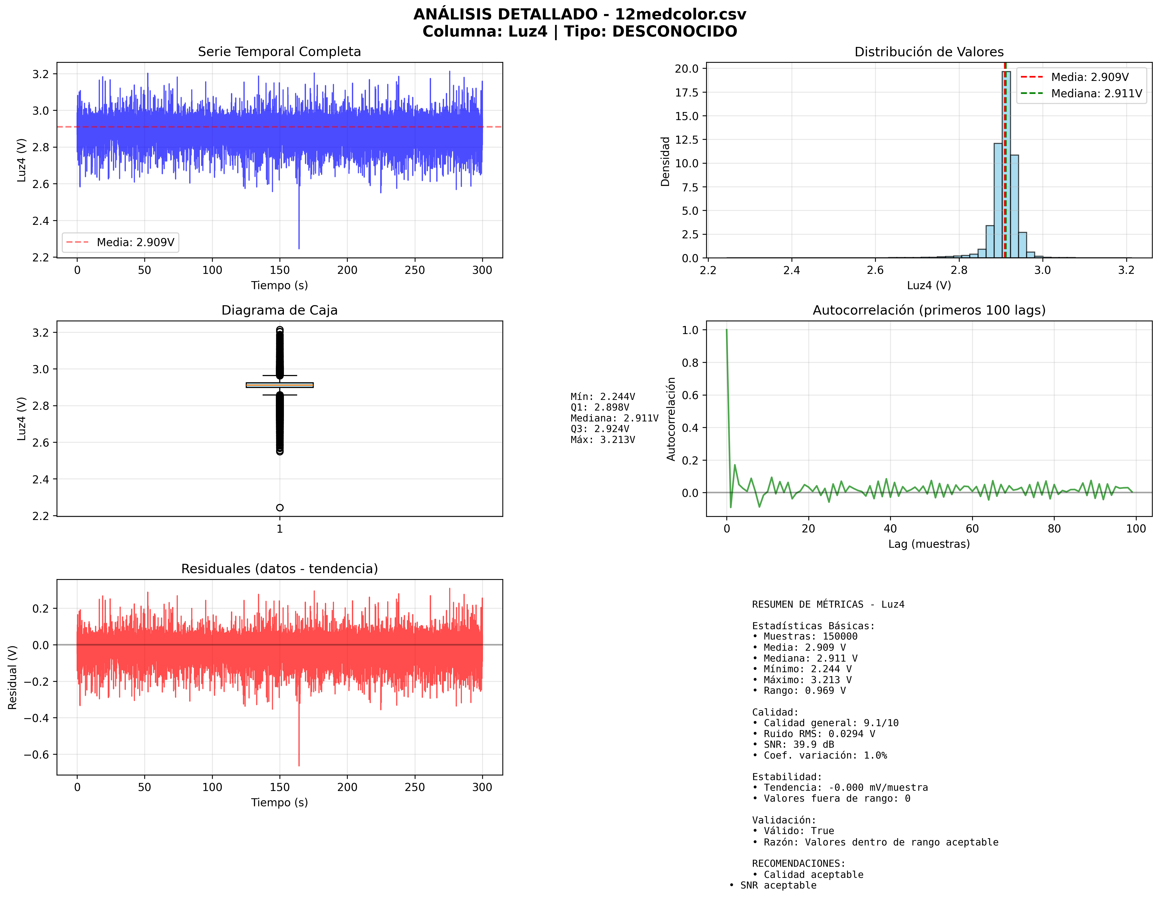Click the 'Serie Temporal Completa' plot title

coord(279,52)
